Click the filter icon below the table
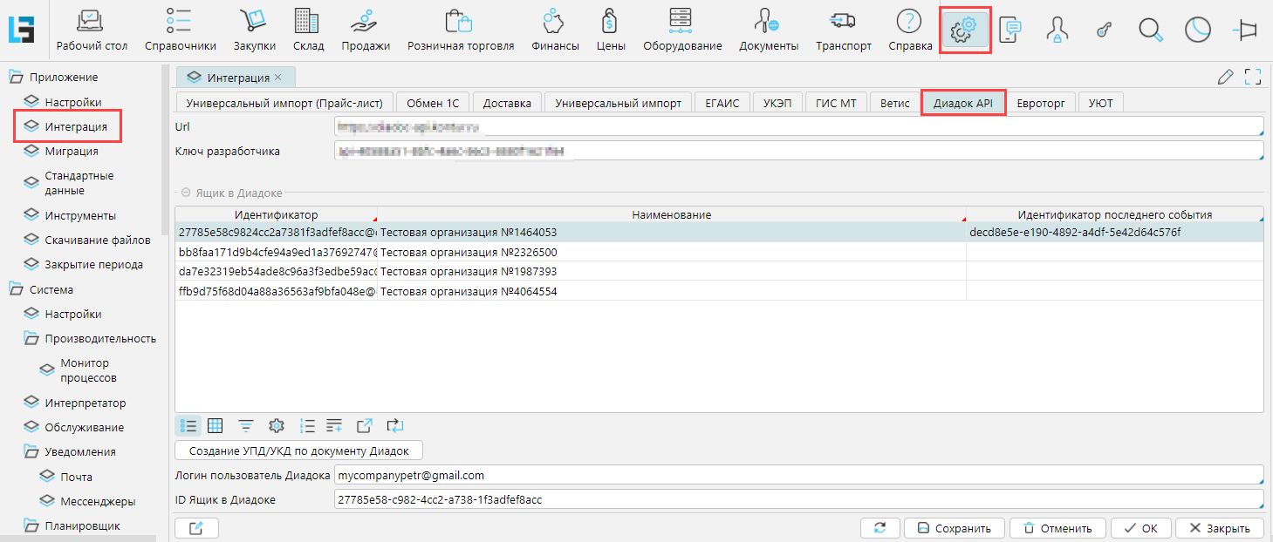 click(247, 426)
